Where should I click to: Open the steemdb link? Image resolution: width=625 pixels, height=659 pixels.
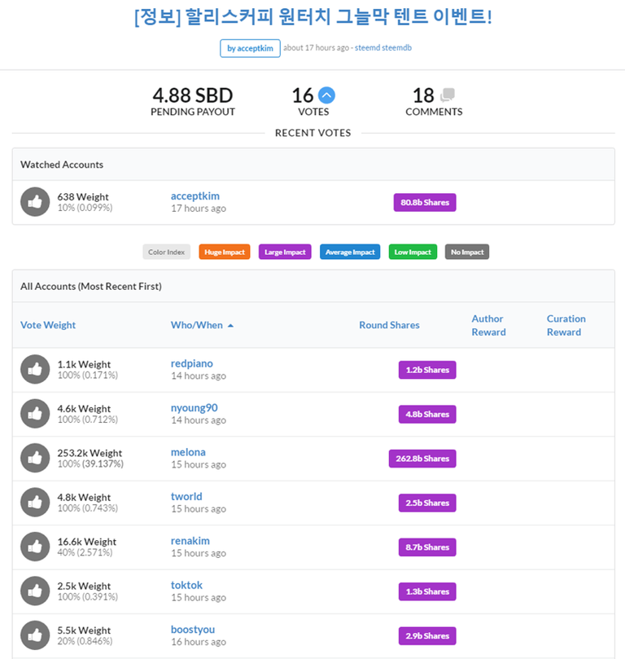[397, 48]
